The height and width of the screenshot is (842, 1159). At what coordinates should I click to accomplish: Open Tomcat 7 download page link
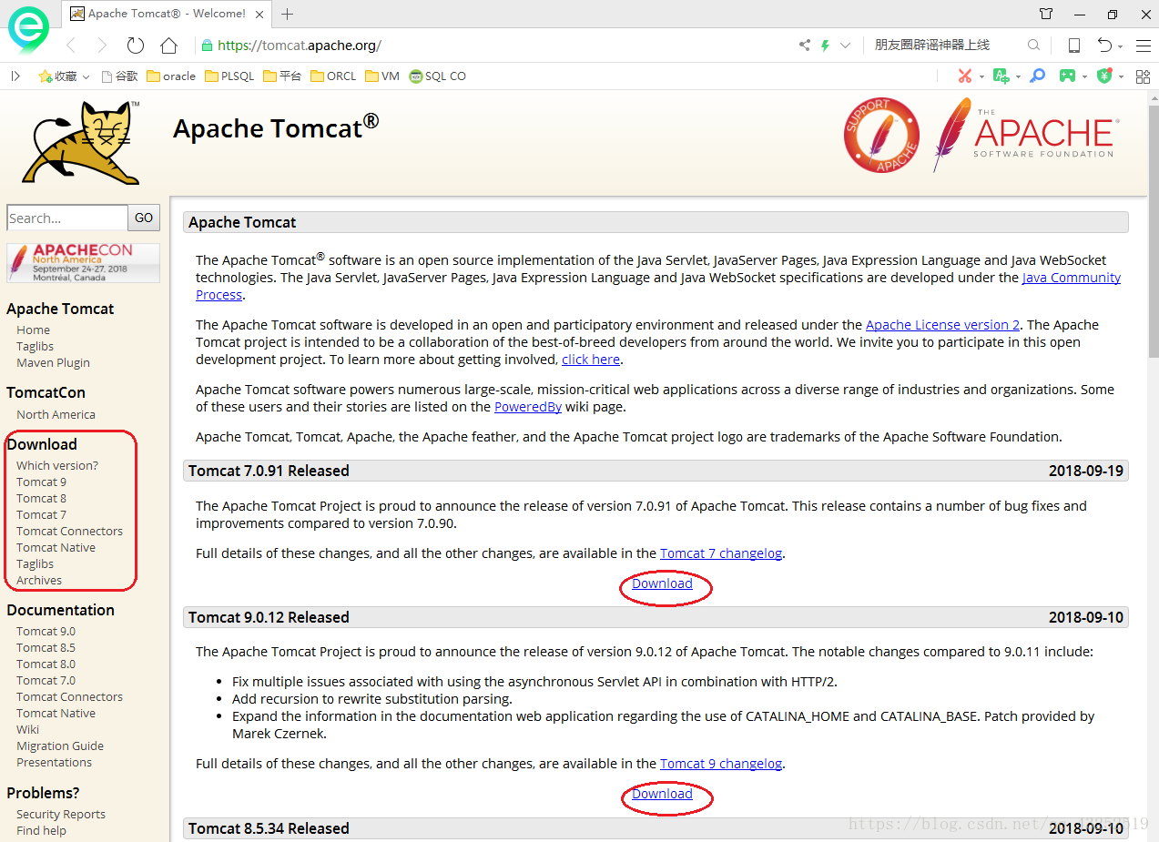click(x=41, y=514)
